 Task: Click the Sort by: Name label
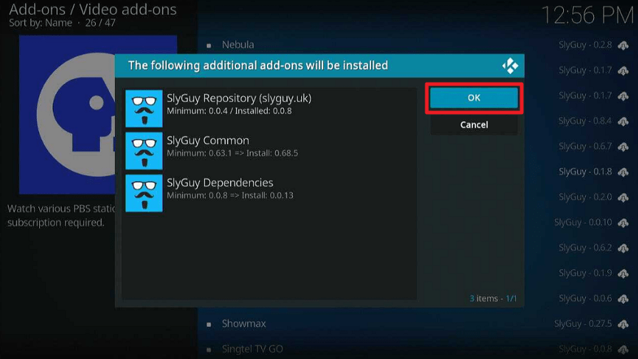pos(40,23)
